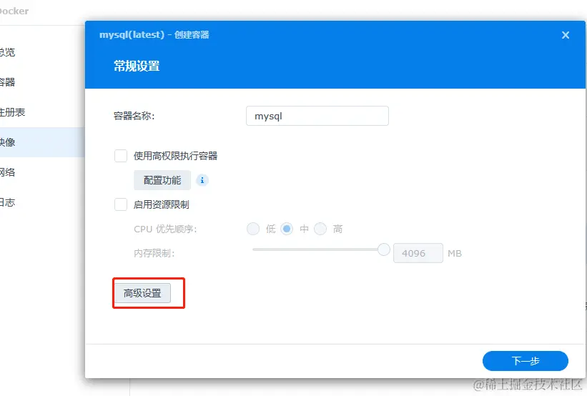Click the info icon beside 配置功能

click(202, 180)
